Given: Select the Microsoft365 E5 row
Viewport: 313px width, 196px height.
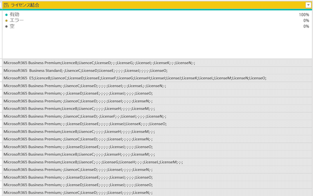Looking at the screenshot, I should coord(157,78).
